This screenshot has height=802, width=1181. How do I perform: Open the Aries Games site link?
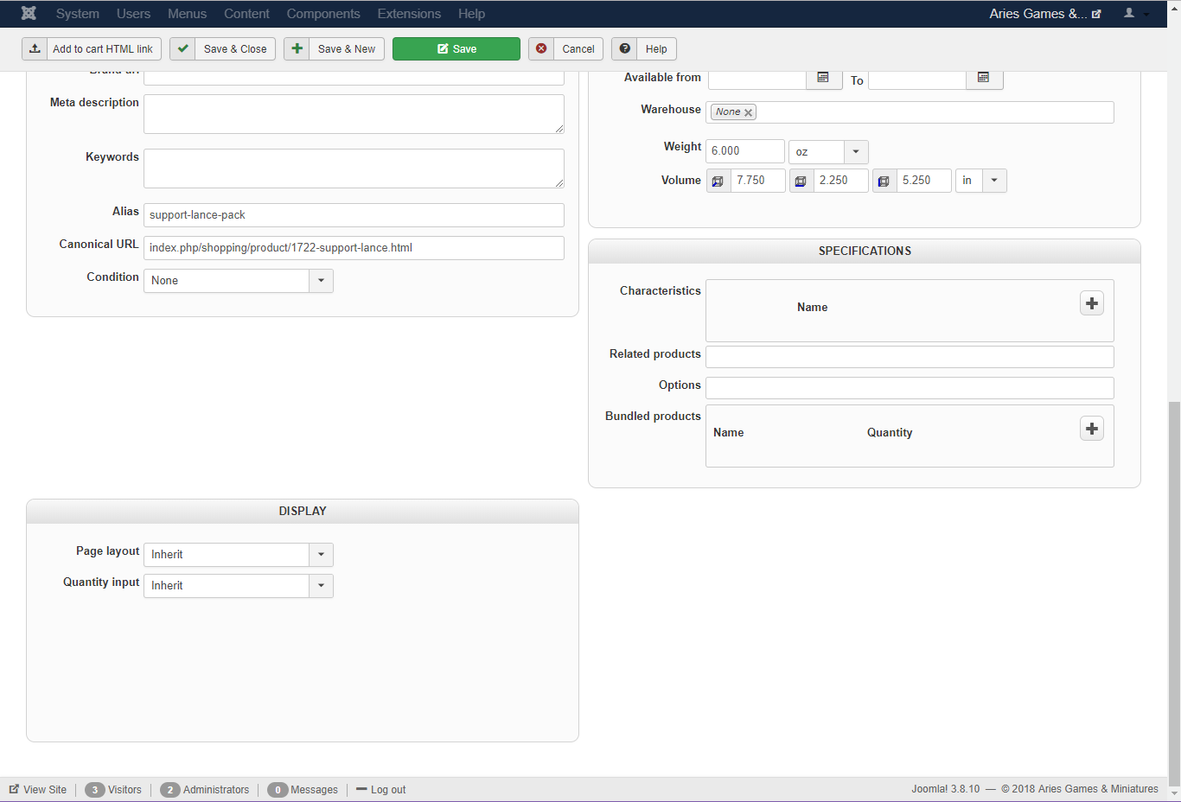tap(1044, 14)
